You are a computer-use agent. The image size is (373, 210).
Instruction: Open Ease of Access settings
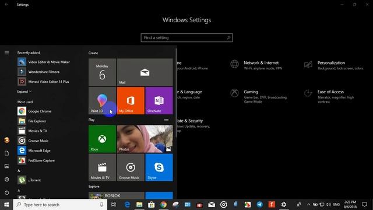coord(329,96)
